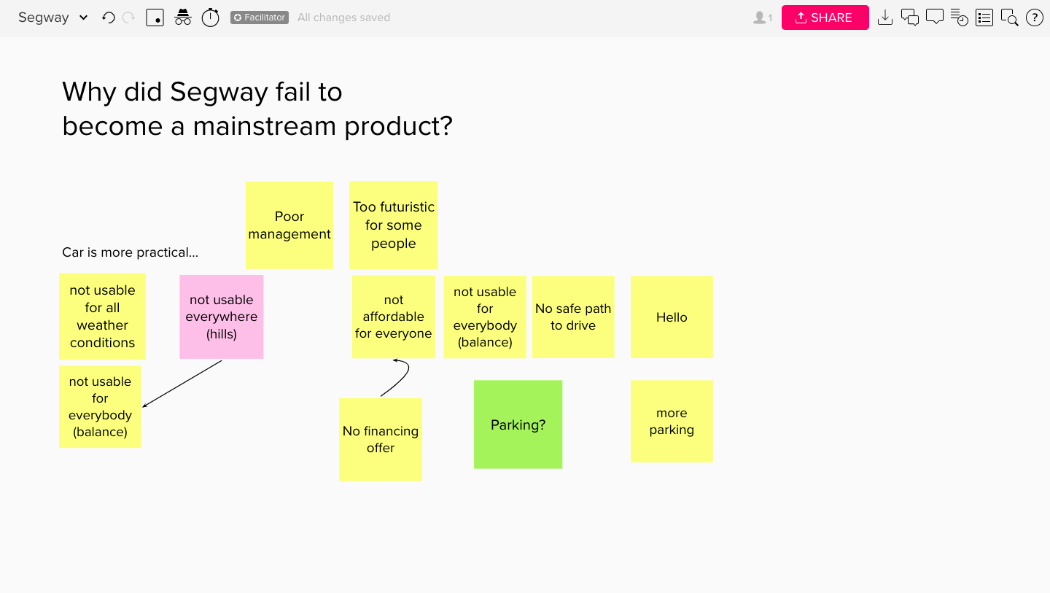Viewport: 1050px width, 593px height.
Task: Open the chat bubbles icon
Action: tap(910, 18)
